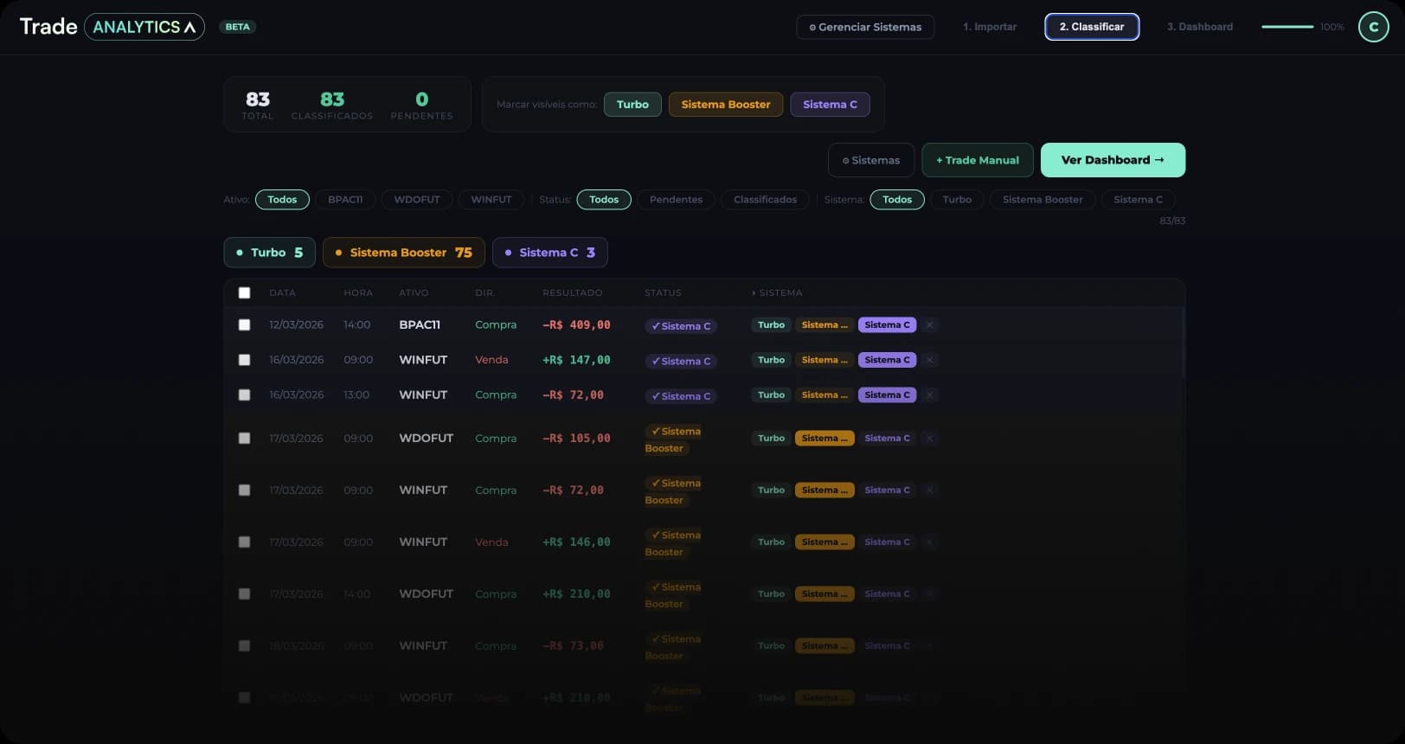The height and width of the screenshot is (744, 1405).
Task: Filter Status by Todos
Action: coord(604,200)
